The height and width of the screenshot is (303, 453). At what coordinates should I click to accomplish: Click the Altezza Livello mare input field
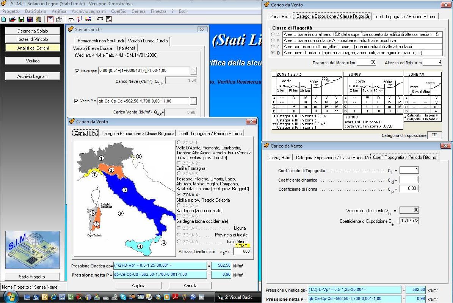[242, 252]
